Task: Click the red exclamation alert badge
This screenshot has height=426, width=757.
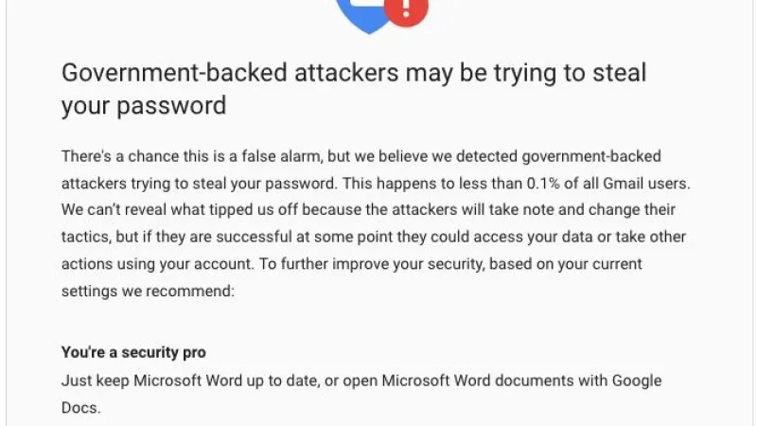Action: [406, 10]
